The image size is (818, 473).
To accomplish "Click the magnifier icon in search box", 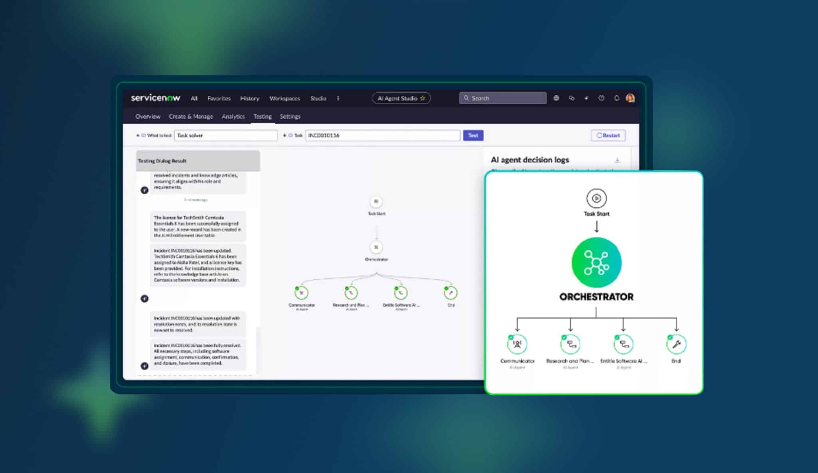I will coord(466,98).
